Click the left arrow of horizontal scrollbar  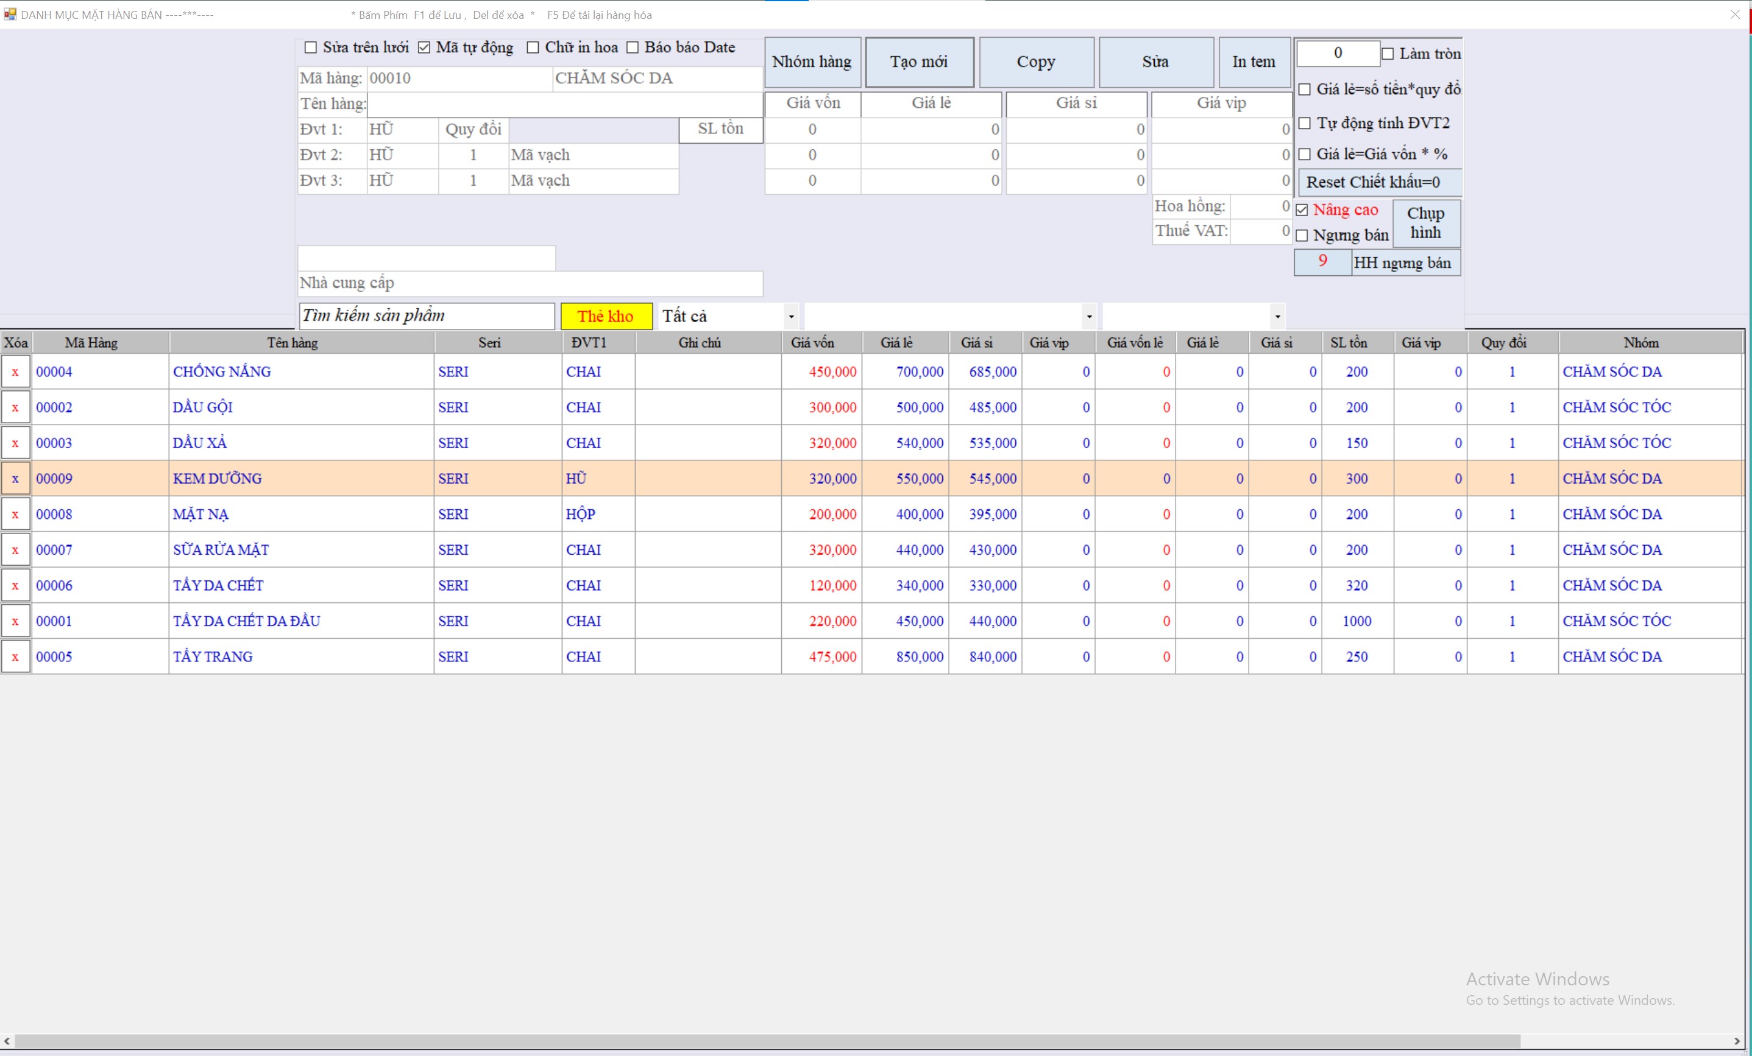coord(7,1041)
